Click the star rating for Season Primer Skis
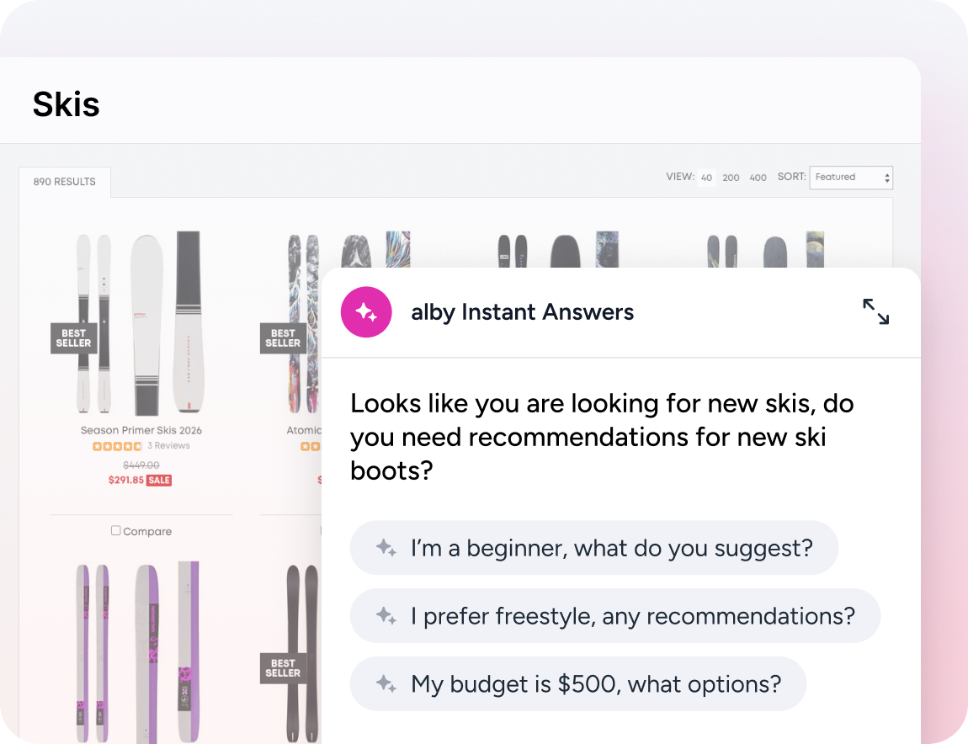 tap(117, 446)
